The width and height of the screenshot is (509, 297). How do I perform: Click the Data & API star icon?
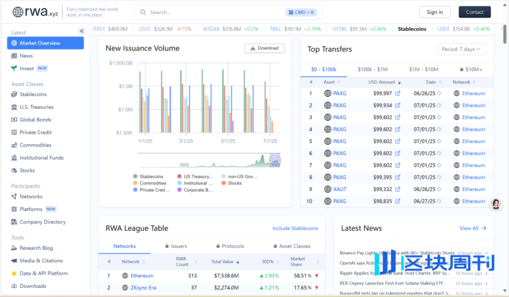click(x=14, y=273)
